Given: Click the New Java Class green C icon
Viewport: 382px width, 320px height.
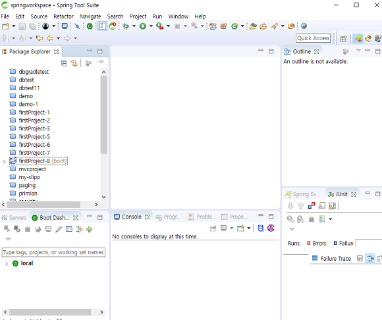Looking at the screenshot, I should click(x=234, y=26).
